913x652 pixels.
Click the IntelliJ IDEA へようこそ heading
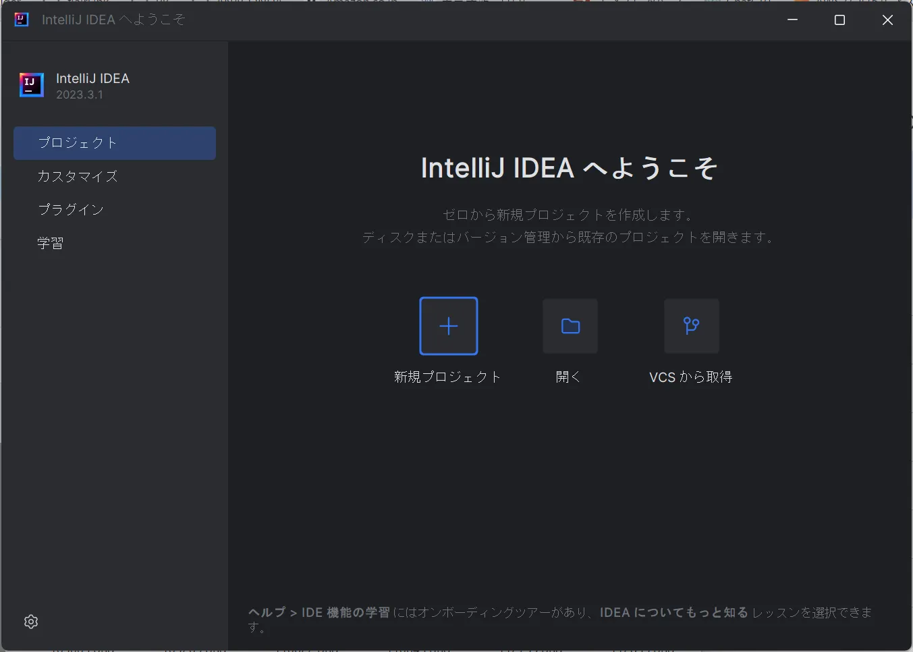click(570, 168)
